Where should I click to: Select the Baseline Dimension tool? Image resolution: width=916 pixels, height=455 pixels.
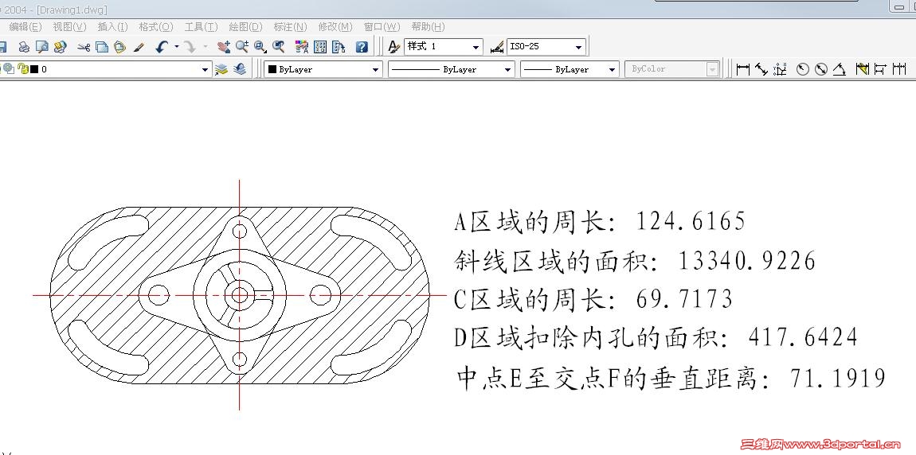click(880, 69)
